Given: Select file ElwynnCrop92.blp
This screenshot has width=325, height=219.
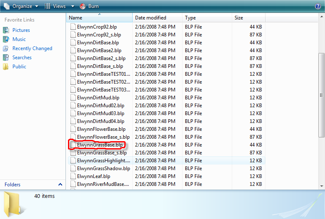Looking at the screenshot, I should [97, 27].
